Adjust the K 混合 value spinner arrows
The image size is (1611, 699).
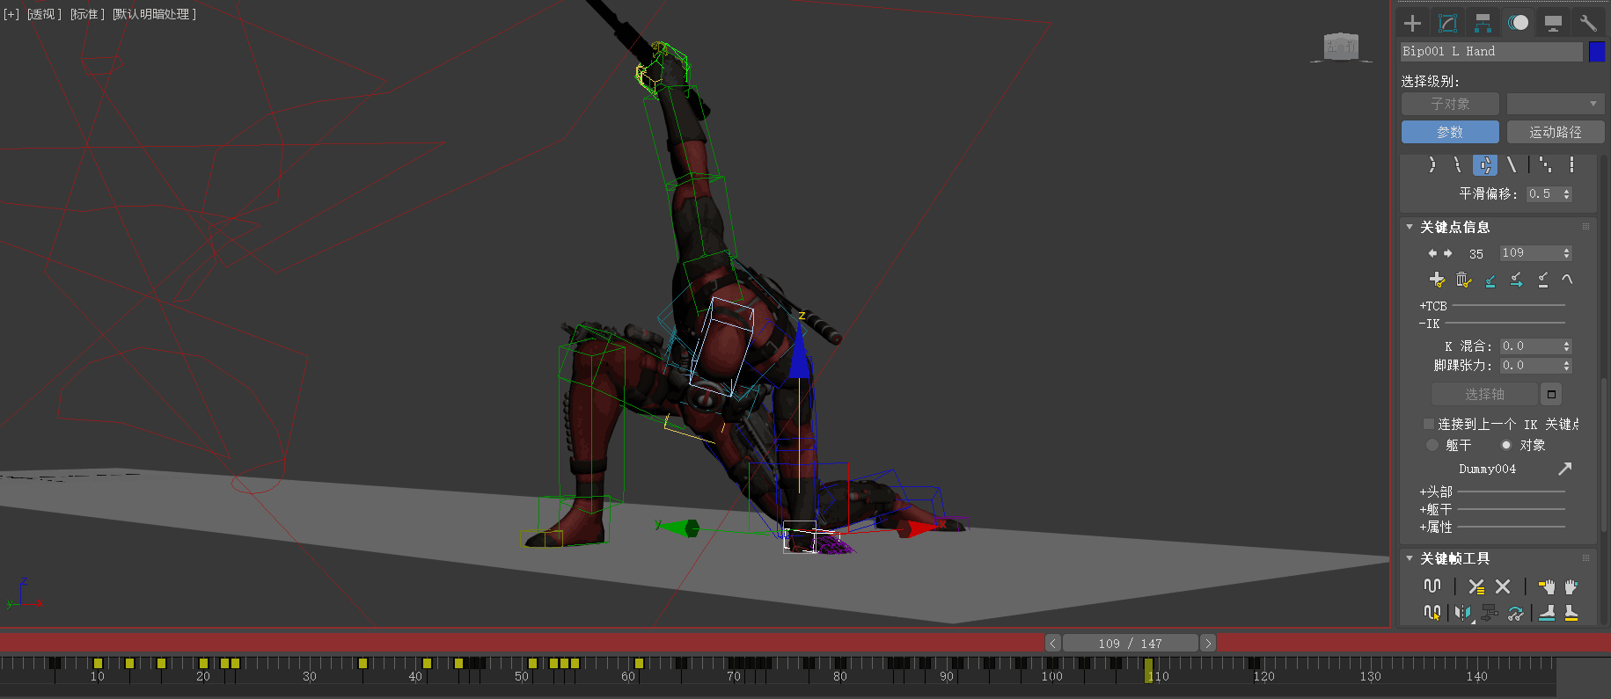pyautogui.click(x=1566, y=346)
